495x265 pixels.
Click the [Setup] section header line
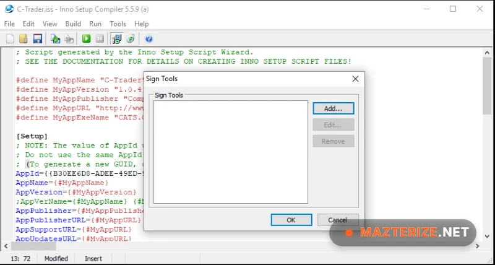(32, 136)
